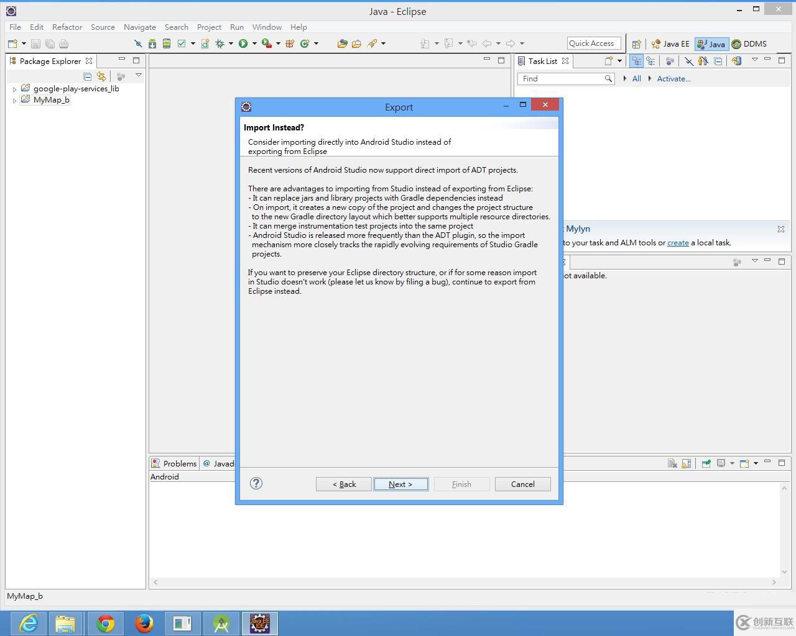Toggle Categorized presentation in Task List
796x636 pixels.
pos(636,61)
